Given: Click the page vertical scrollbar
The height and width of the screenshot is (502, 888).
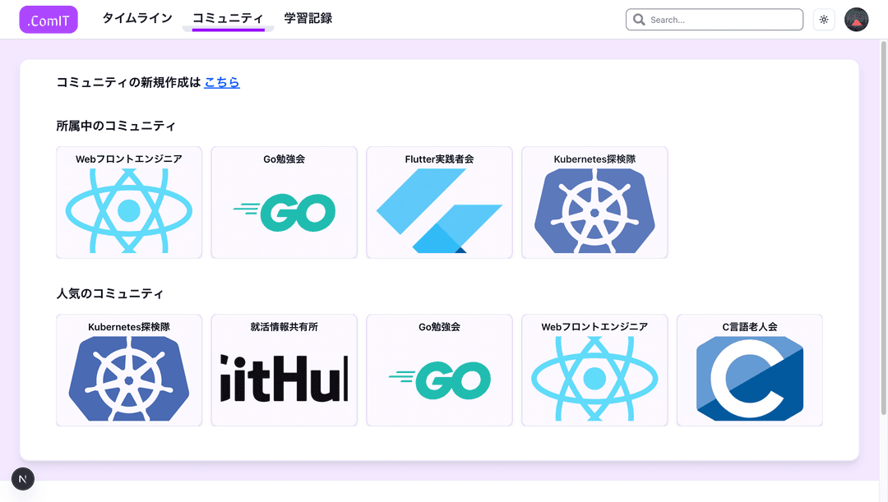Looking at the screenshot, I should tap(883, 246).
